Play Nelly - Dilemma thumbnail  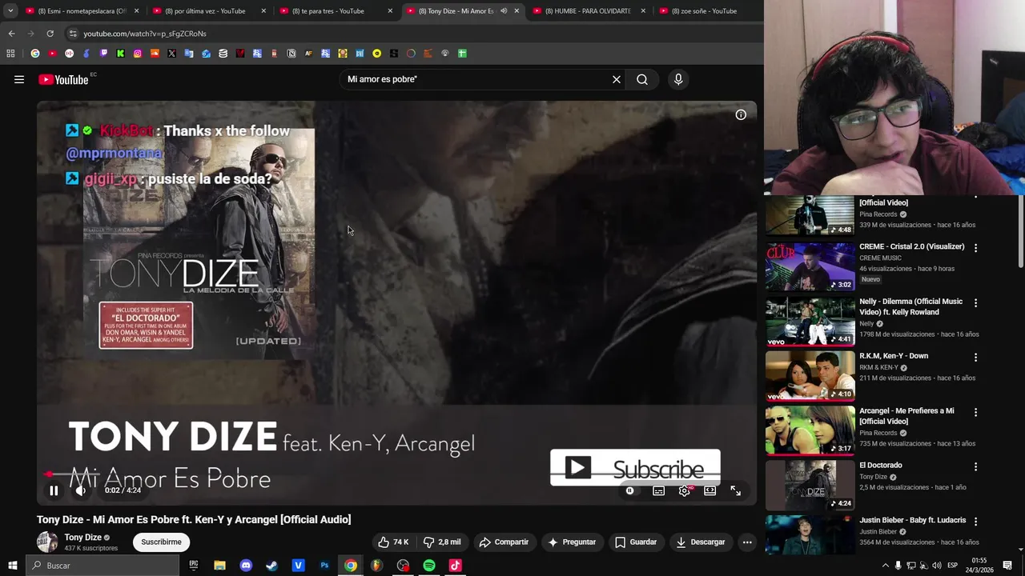coord(810,321)
